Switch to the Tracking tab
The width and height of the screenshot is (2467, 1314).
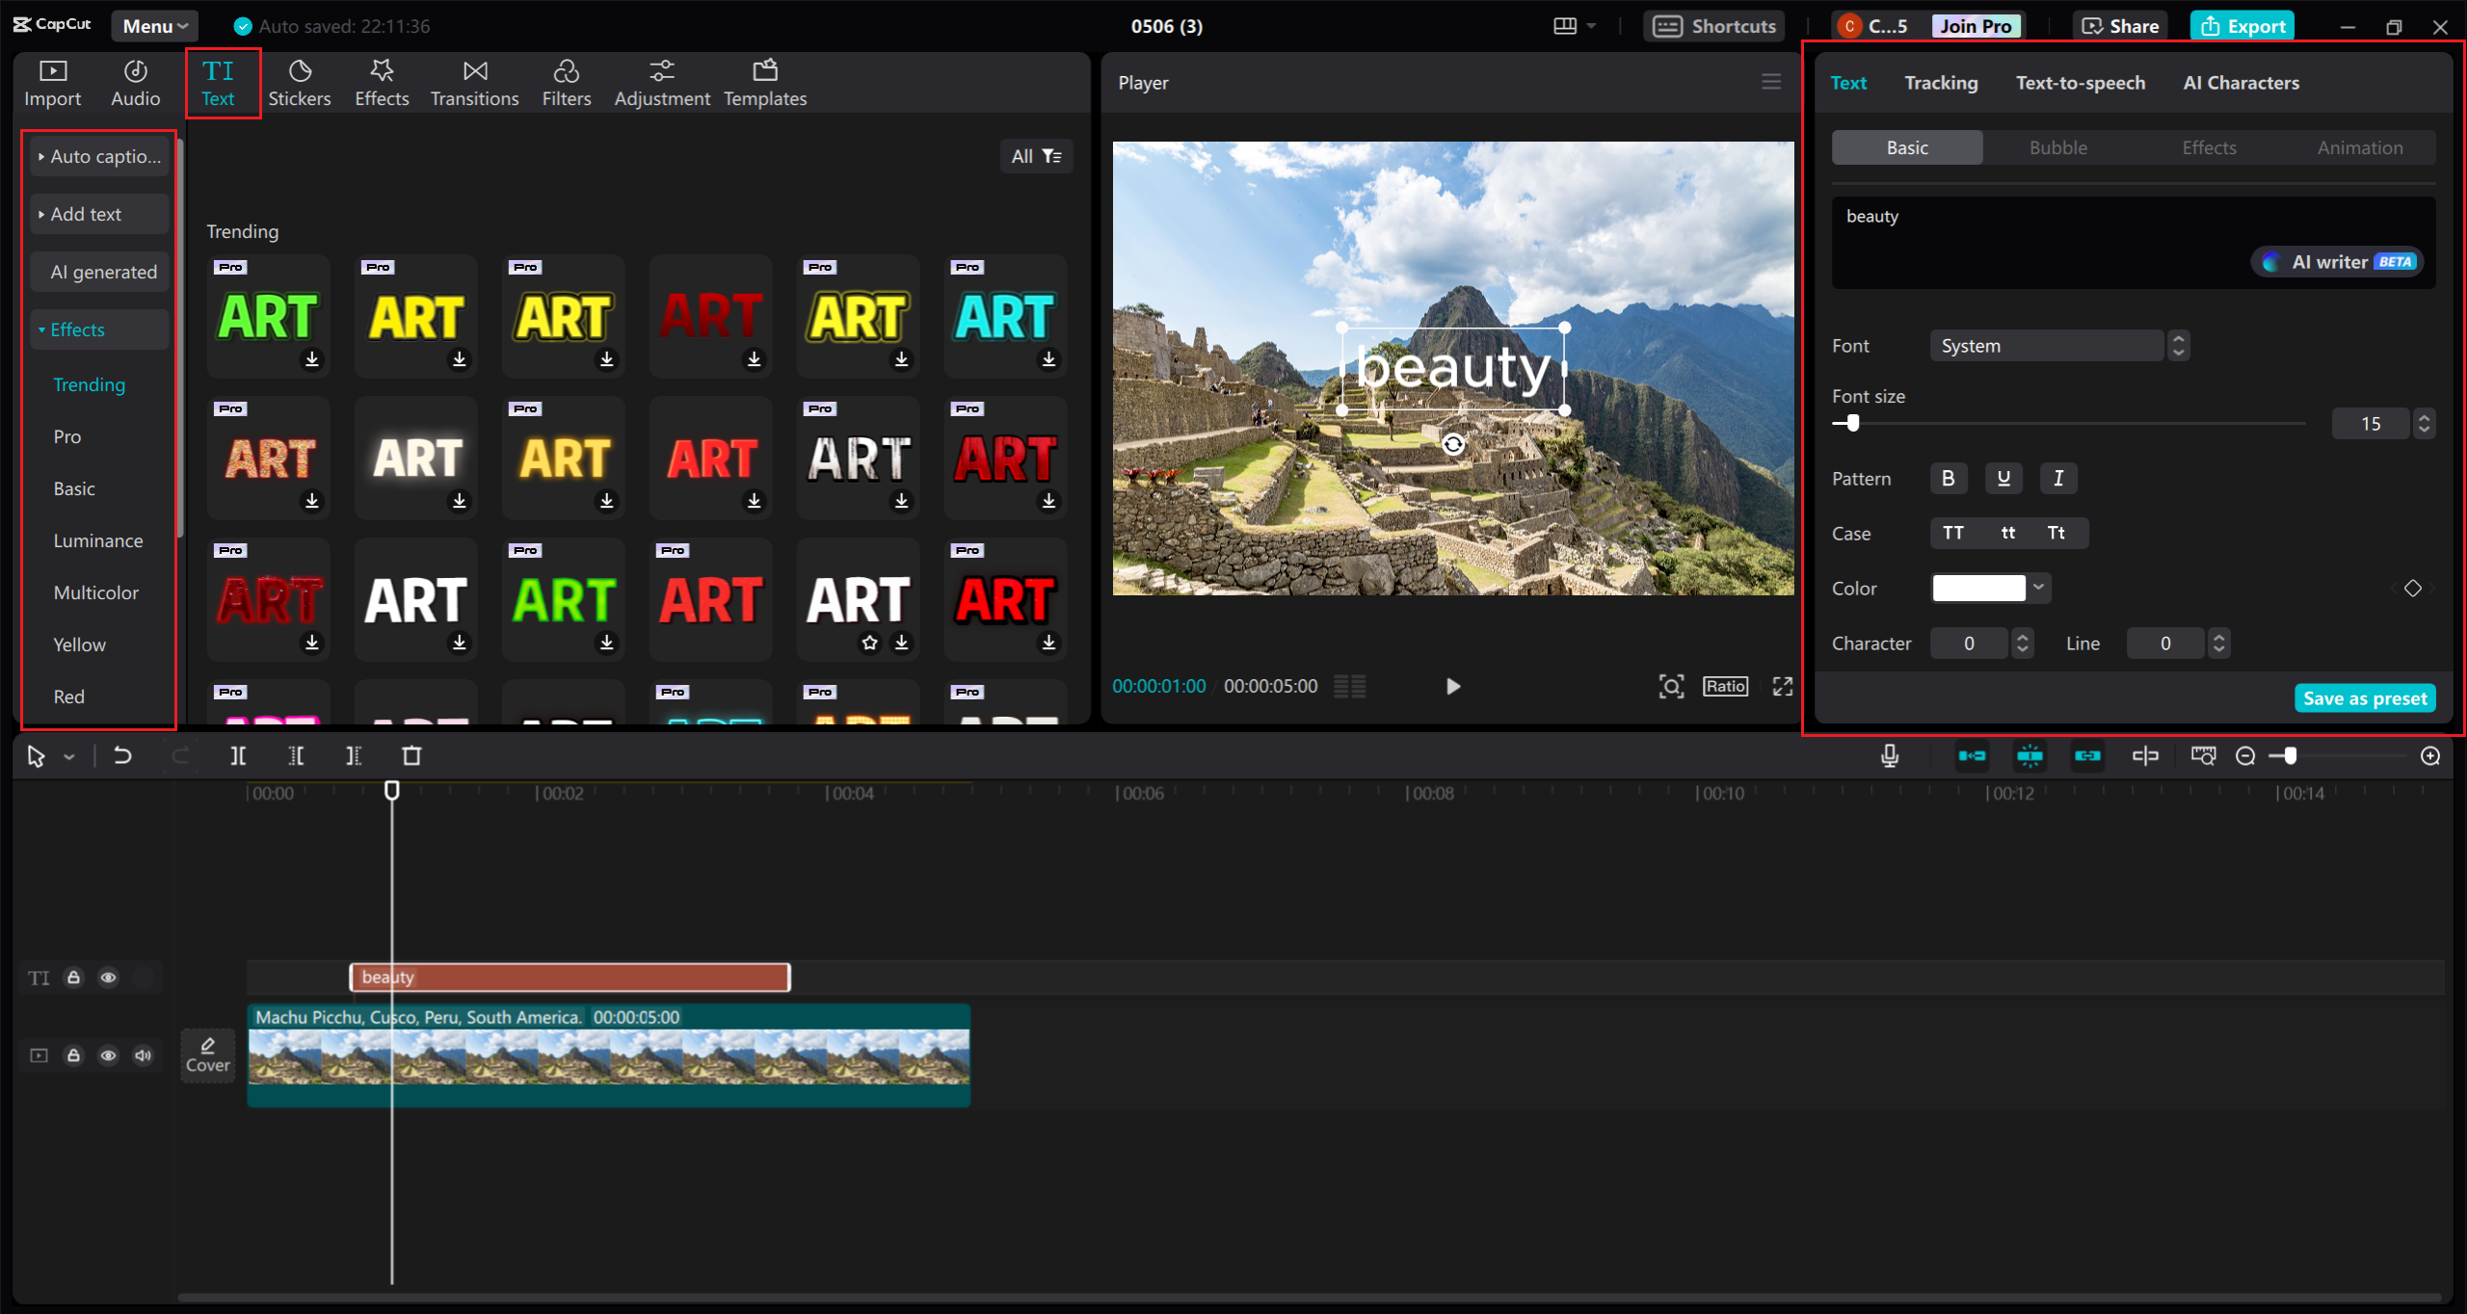[x=1941, y=82]
